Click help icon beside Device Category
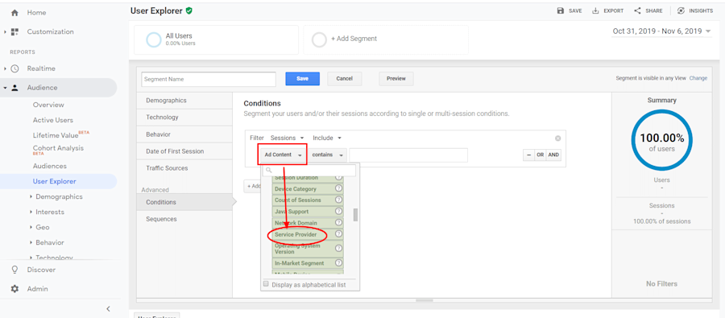The height and width of the screenshot is (318, 725). 338,188
